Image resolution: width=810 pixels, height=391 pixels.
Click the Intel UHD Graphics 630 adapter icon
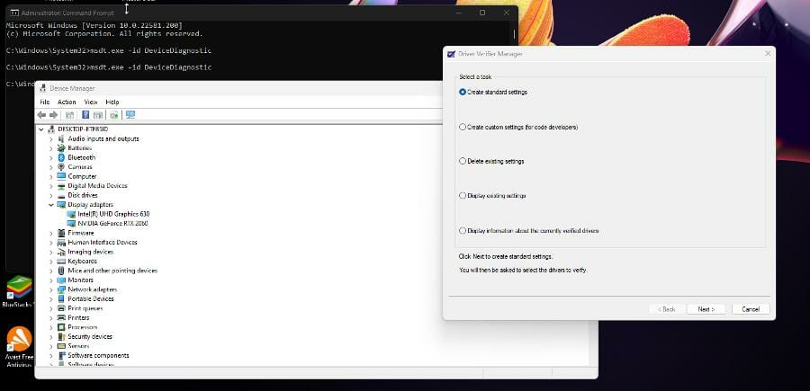click(x=72, y=214)
